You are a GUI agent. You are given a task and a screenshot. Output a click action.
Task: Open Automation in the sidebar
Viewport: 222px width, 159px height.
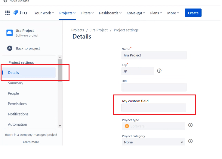(x=17, y=124)
